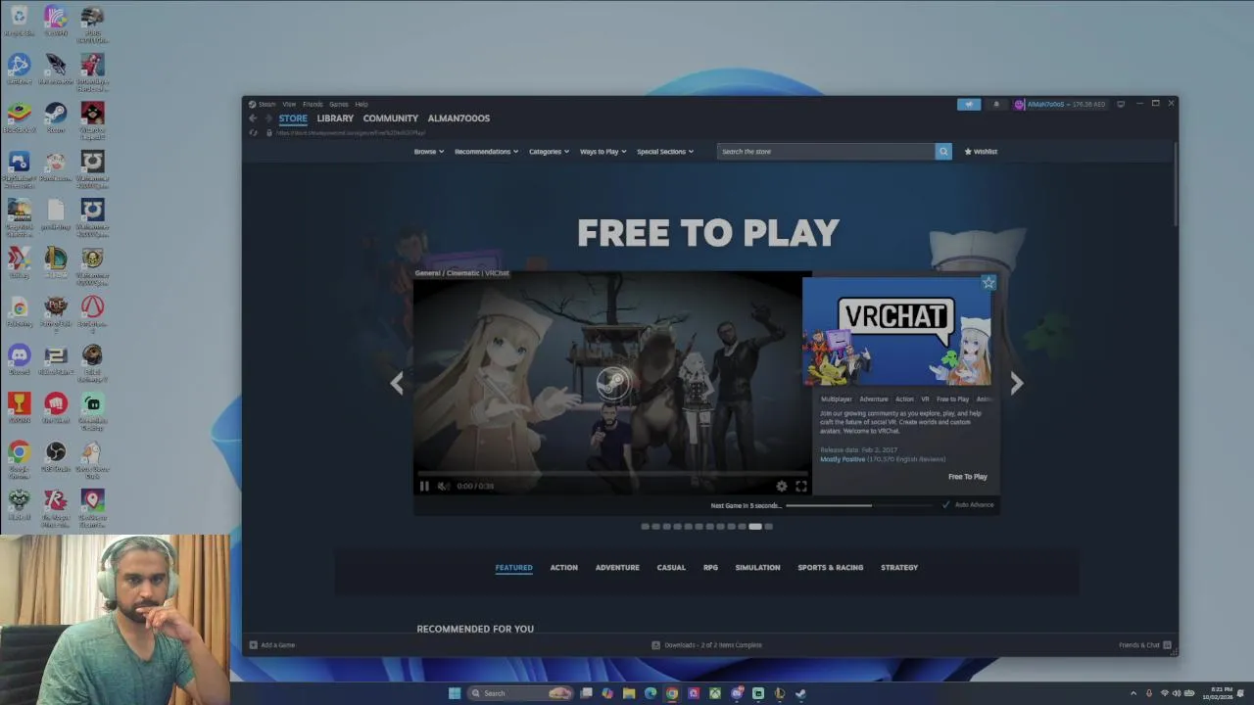This screenshot has width=1254, height=705.
Task: Select the ACTION category tab
Action: [x=563, y=568]
